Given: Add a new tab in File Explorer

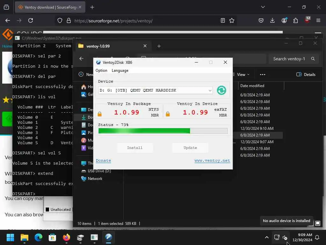Looking at the screenshot, I should pos(159,46).
